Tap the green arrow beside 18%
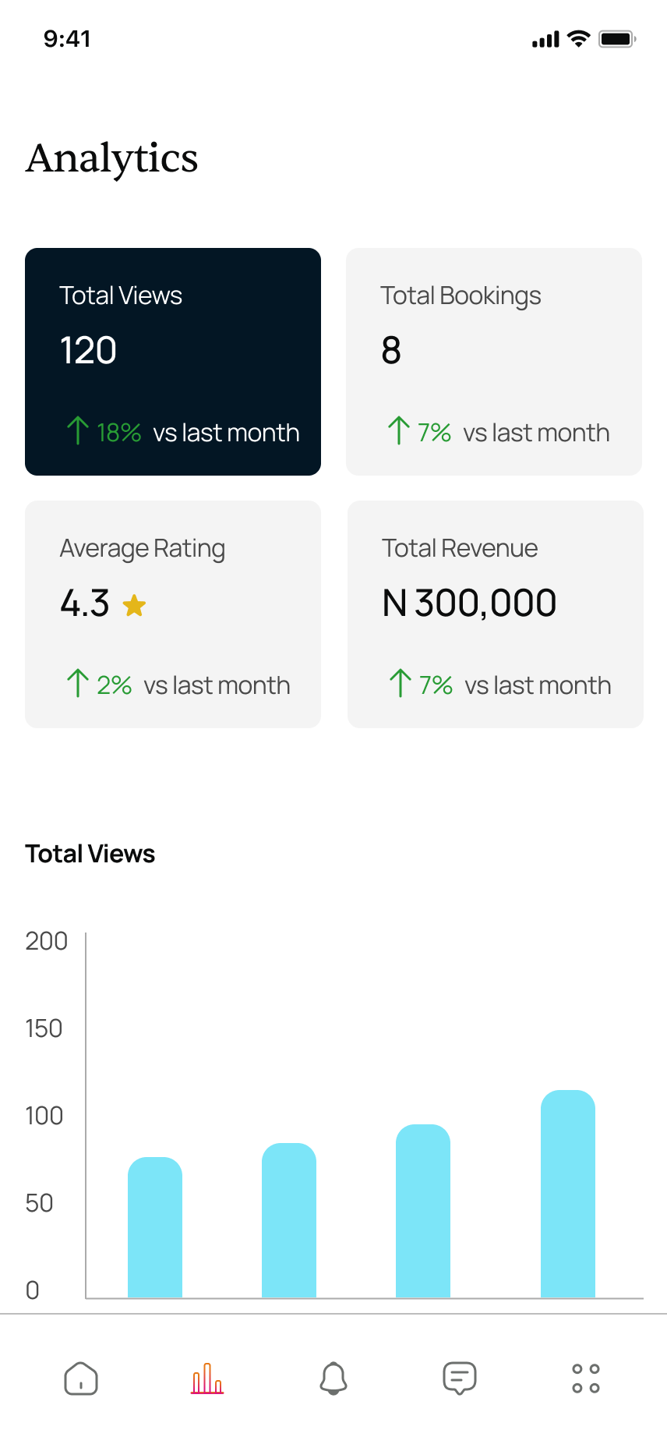The image size is (667, 1444). click(x=77, y=431)
